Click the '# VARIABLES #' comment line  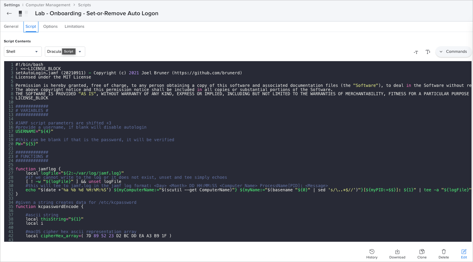[x=32, y=110]
